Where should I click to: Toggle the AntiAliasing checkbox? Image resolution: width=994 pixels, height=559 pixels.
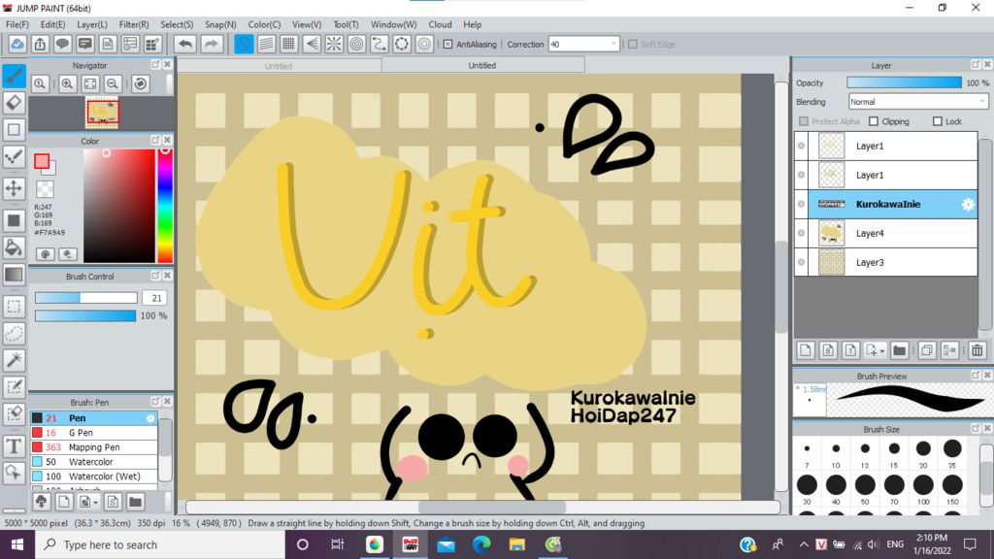point(447,45)
